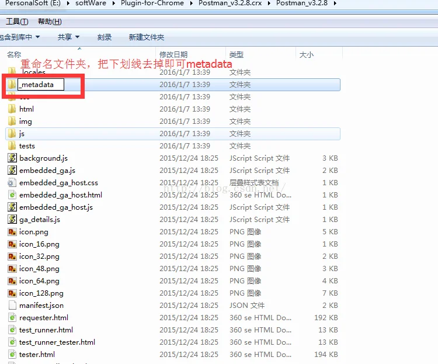This screenshot has width=438, height=364.
Task: Click the html folder icon
Action: point(12,109)
